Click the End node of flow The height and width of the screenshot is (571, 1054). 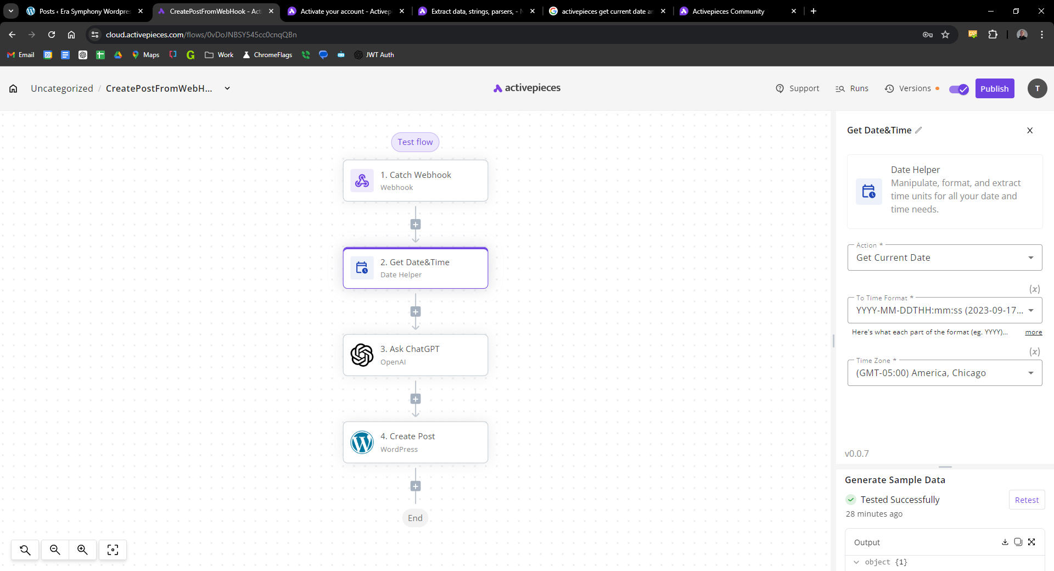pyautogui.click(x=415, y=518)
